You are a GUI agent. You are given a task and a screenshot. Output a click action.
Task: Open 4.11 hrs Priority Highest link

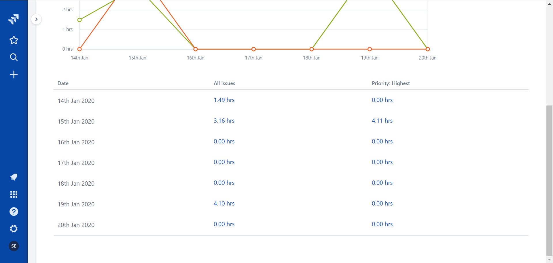coord(382,121)
